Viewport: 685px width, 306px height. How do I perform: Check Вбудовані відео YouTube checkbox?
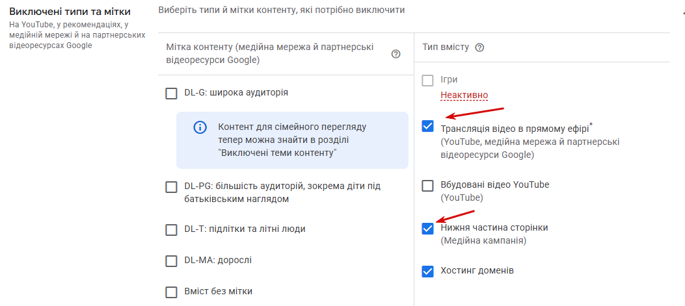click(x=427, y=186)
